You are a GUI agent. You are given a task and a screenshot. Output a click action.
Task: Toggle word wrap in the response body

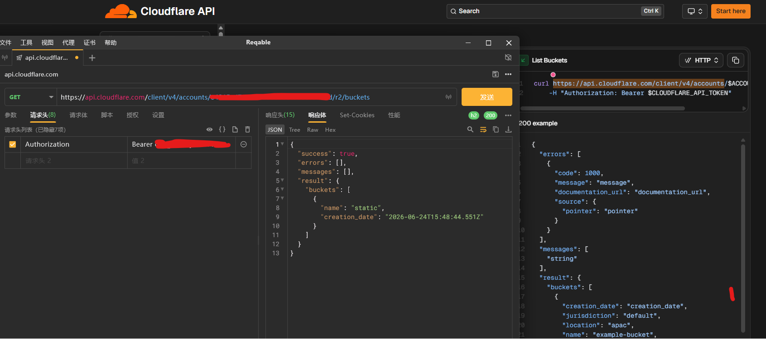click(483, 129)
